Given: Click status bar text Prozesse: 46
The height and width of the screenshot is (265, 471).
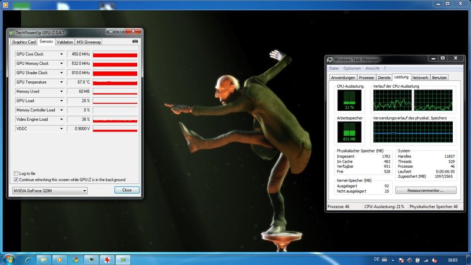Looking at the screenshot, I should [338, 207].
